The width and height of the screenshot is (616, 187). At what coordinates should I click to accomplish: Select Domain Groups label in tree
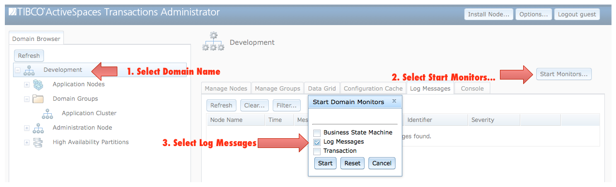click(x=75, y=99)
